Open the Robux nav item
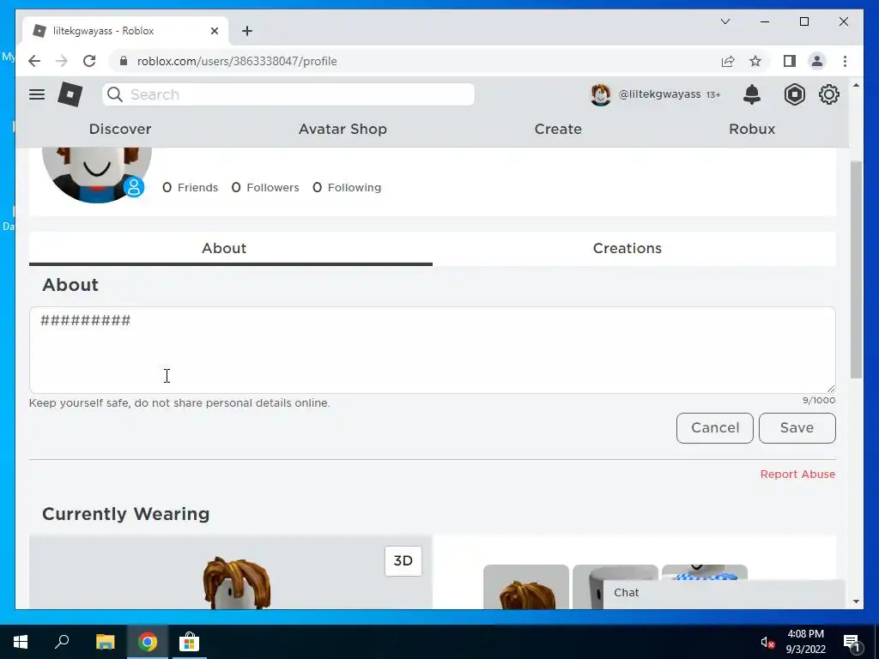Screen dimensions: 879x659 click(752, 129)
